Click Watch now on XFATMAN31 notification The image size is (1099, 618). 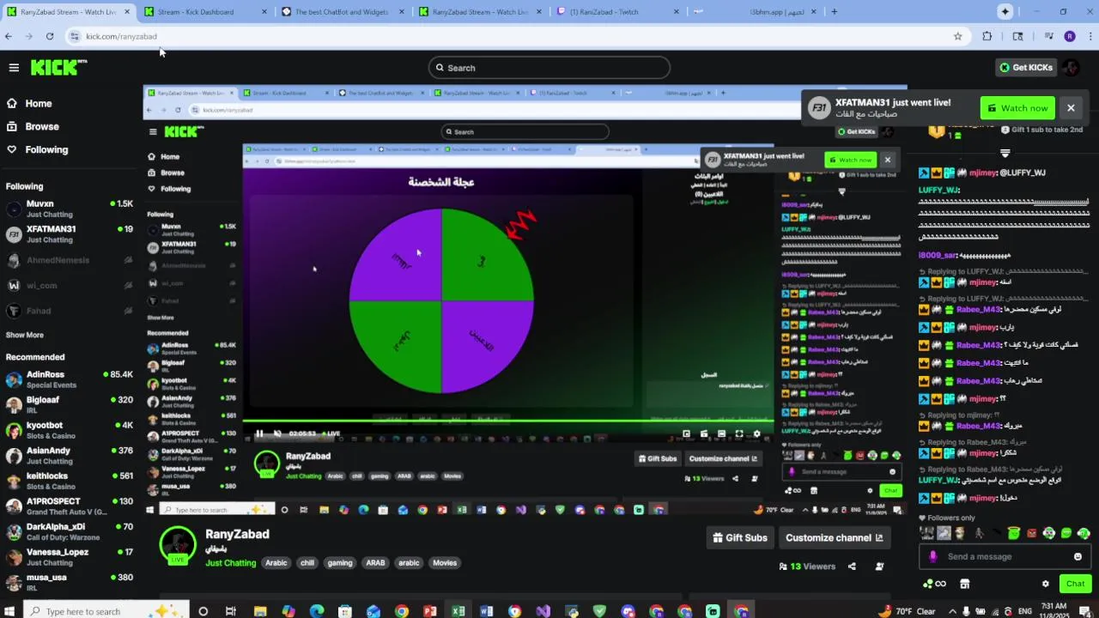click(1017, 108)
